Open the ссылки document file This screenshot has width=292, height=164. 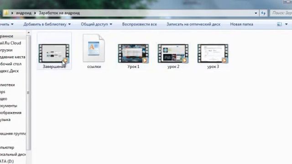pos(94,48)
